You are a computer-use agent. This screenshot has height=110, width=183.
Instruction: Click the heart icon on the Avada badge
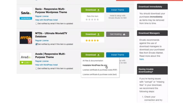point(22,63)
